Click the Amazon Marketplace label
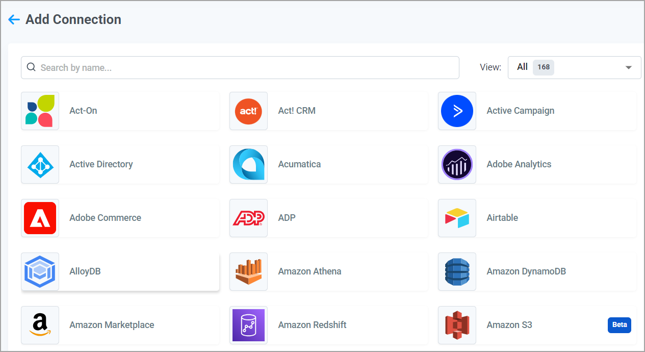 112,325
